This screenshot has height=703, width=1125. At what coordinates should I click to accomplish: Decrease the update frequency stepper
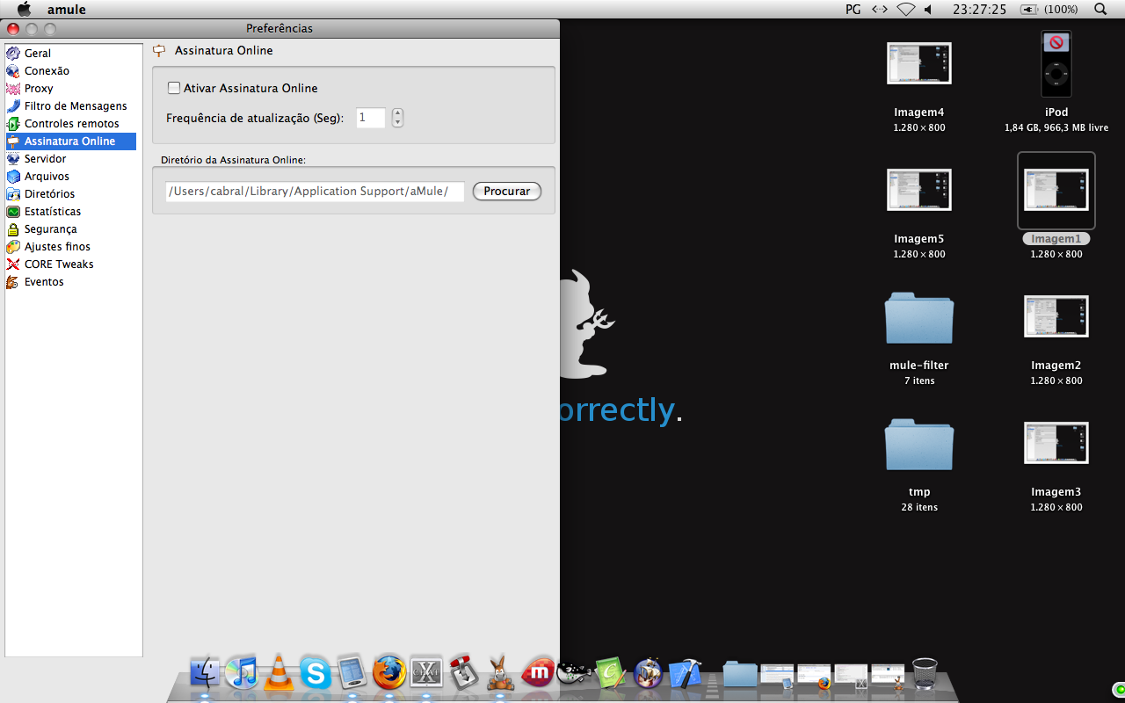(397, 122)
